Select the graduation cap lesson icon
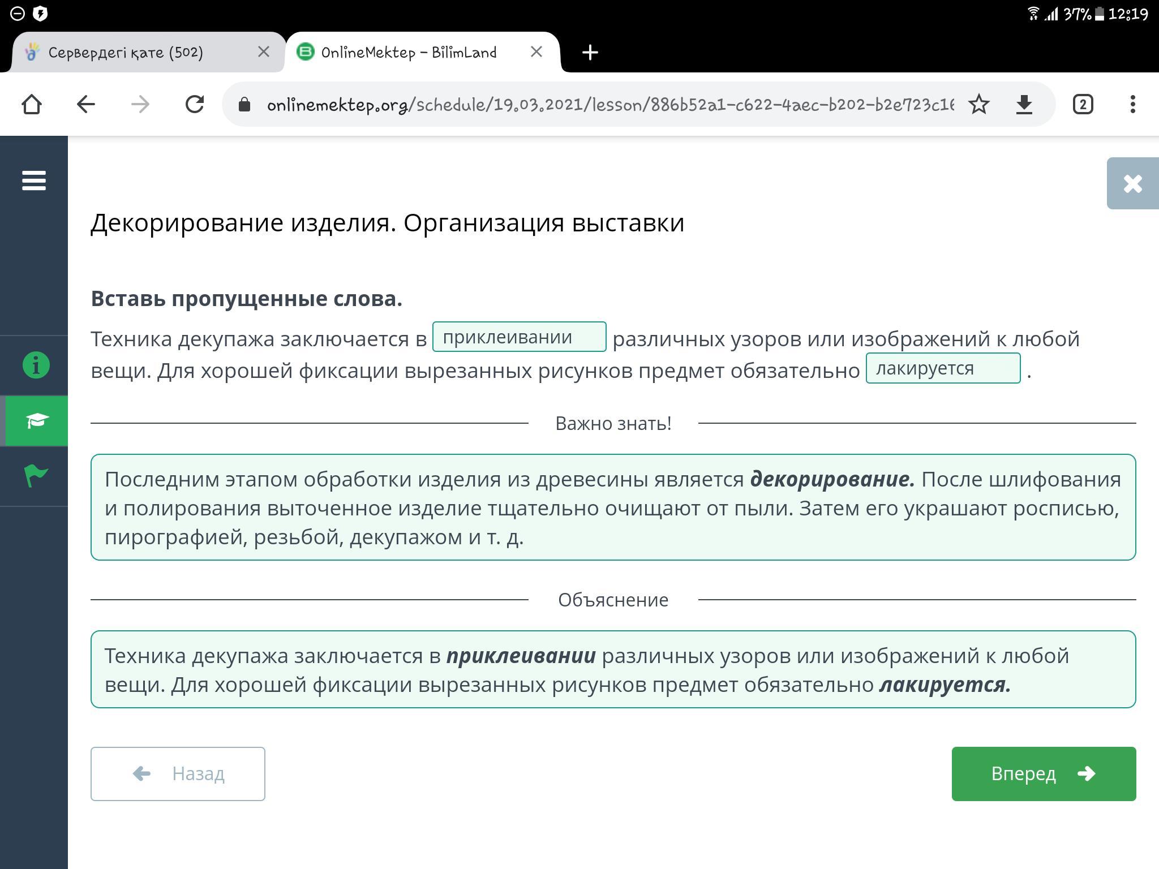The height and width of the screenshot is (869, 1159). pos(36,420)
